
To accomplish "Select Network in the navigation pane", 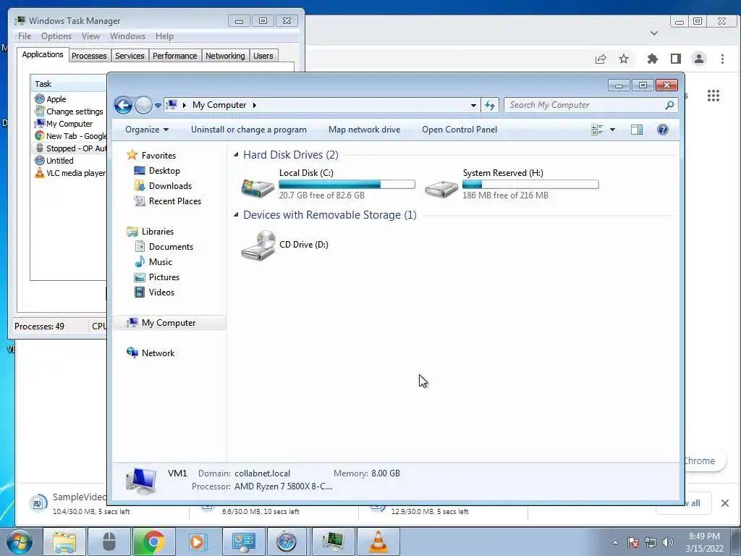I will click(x=158, y=353).
